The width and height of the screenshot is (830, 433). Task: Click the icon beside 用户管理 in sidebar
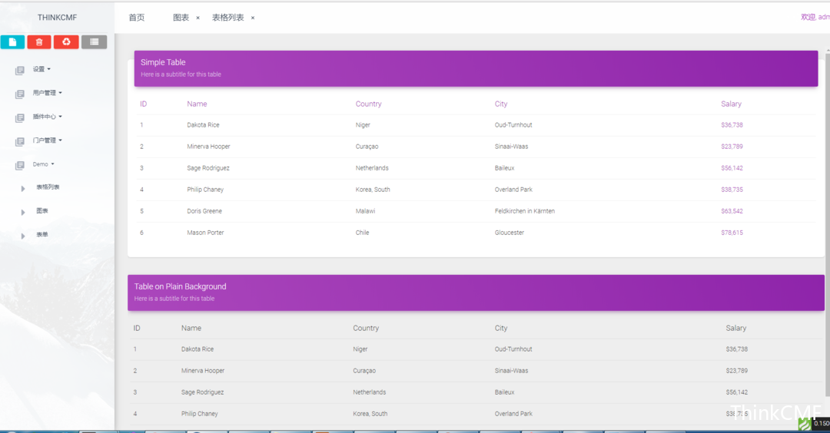pyautogui.click(x=19, y=94)
